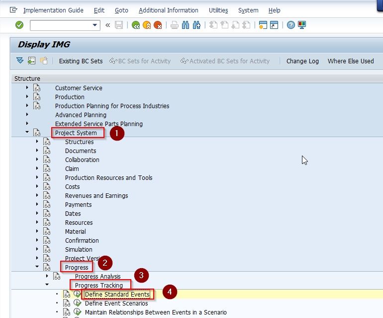This screenshot has height=318, width=383.
Task: Open the command field dropdown arrow
Action: [x=95, y=25]
